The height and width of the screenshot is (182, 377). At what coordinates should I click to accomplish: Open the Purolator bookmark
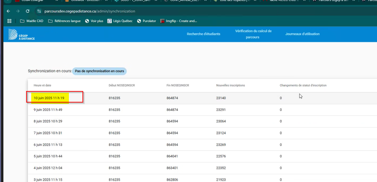[x=147, y=21]
